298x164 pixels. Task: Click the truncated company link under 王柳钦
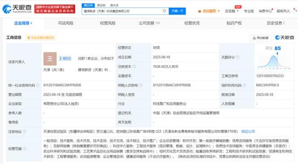(x=94, y=70)
